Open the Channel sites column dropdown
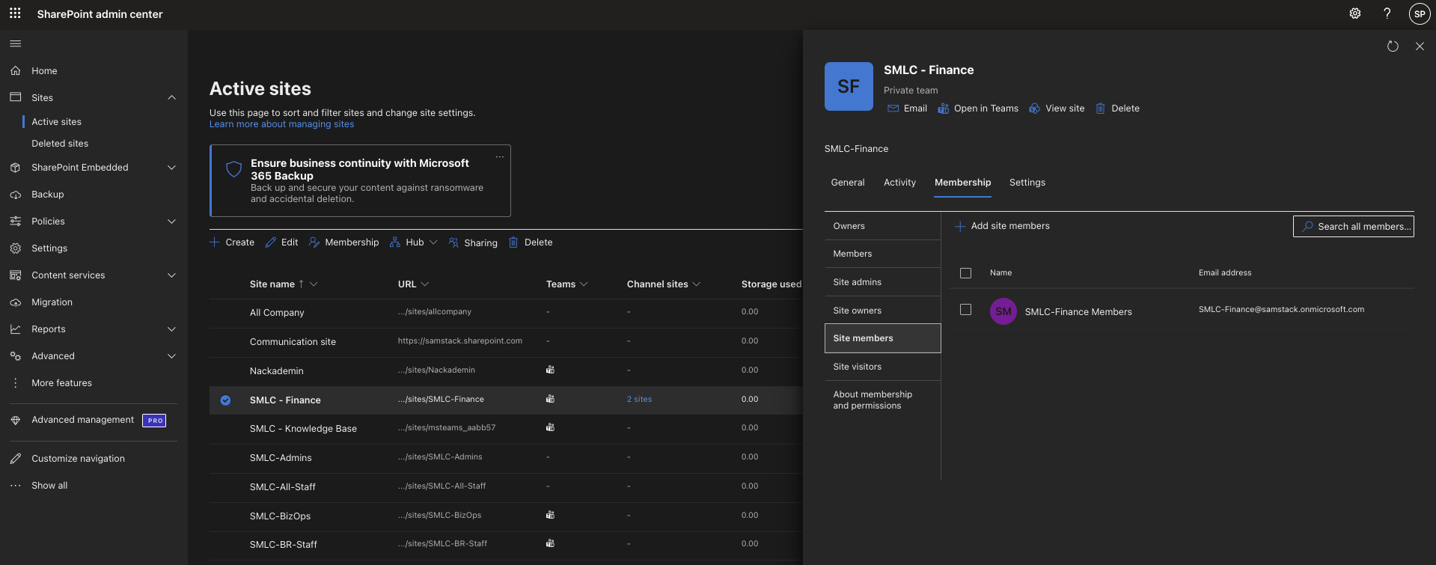This screenshot has height=565, width=1436. click(697, 284)
